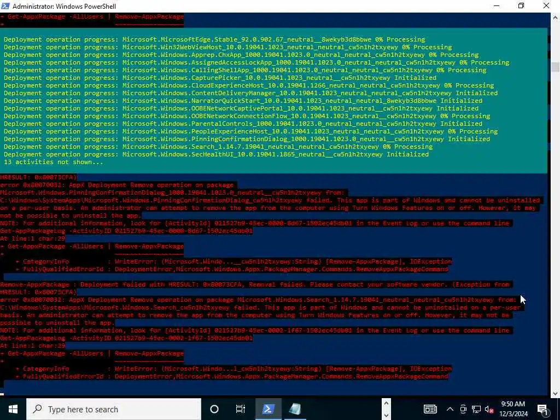
Task: Click the PeopleExperienceHost progress line
Action: coord(250,131)
